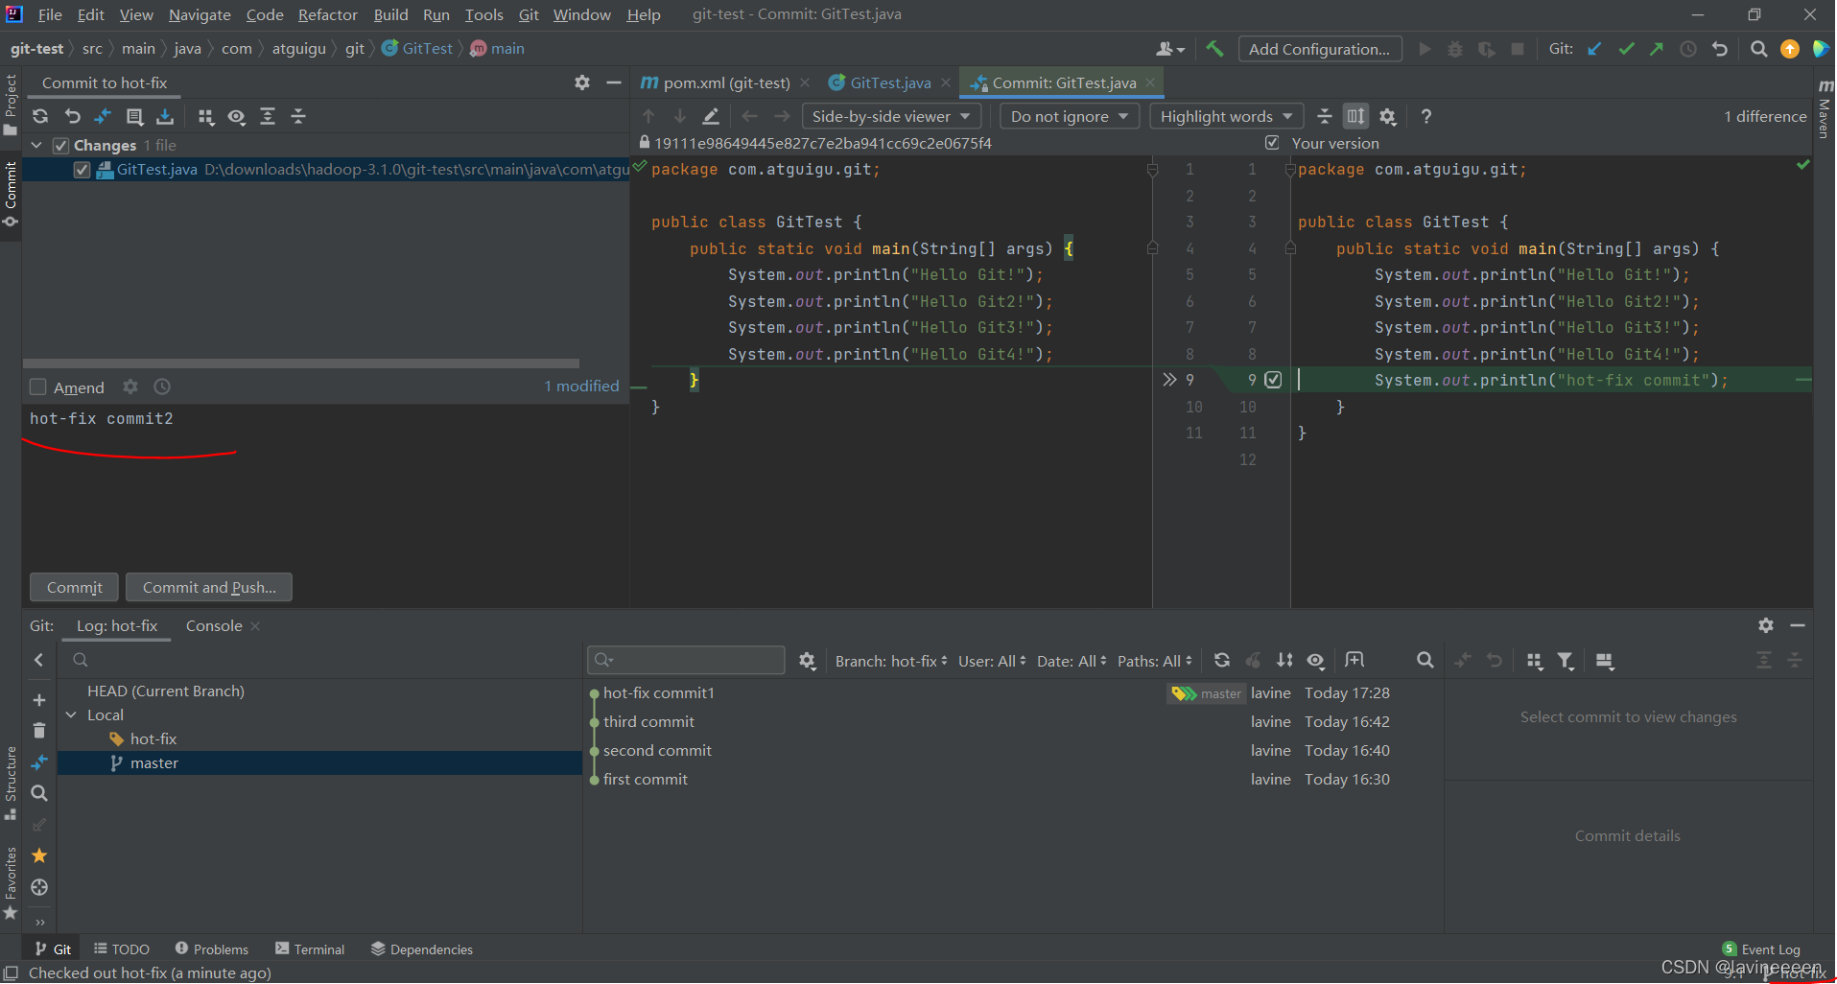The image size is (1837, 984).
Task: Click the Changelists icon in Commit toolbar
Action: 134,116
